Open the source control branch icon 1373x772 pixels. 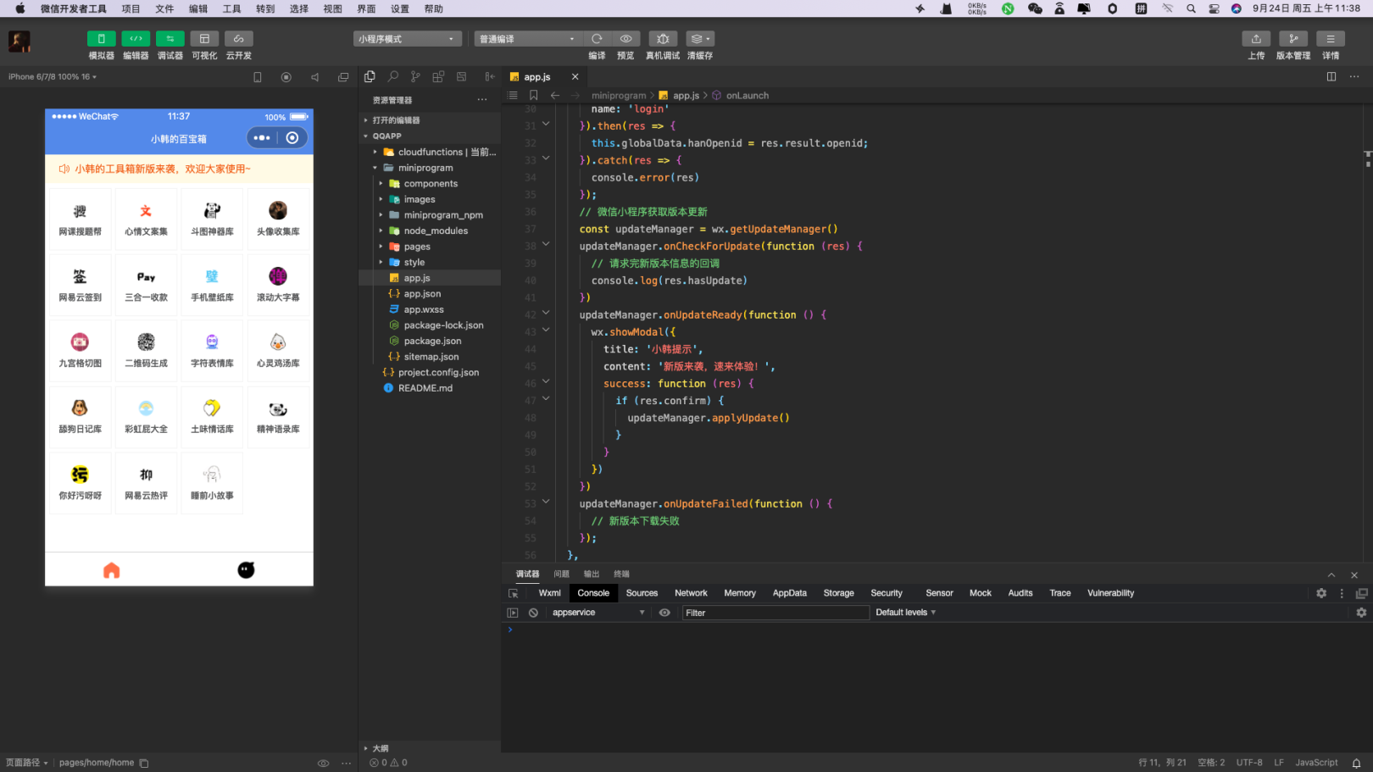point(415,76)
